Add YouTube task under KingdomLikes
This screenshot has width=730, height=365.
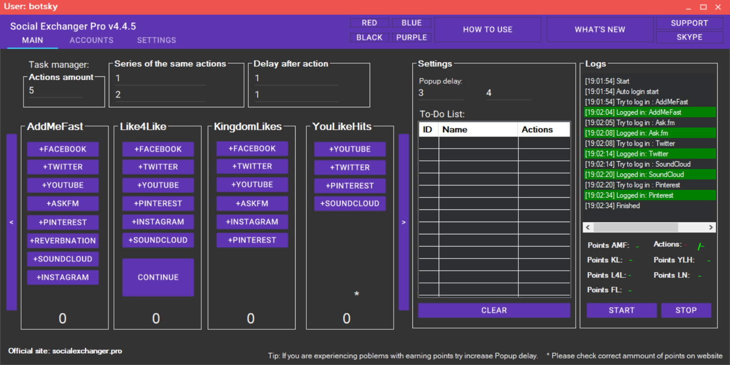252,185
